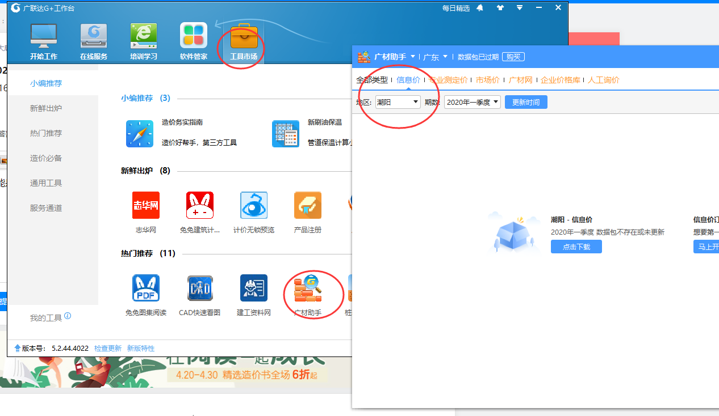Click the empty box illustration
The width and height of the screenshot is (719, 416).
[513, 232]
